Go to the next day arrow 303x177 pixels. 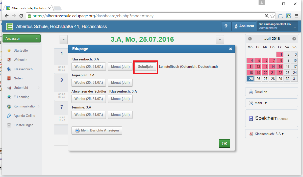[x=220, y=39]
